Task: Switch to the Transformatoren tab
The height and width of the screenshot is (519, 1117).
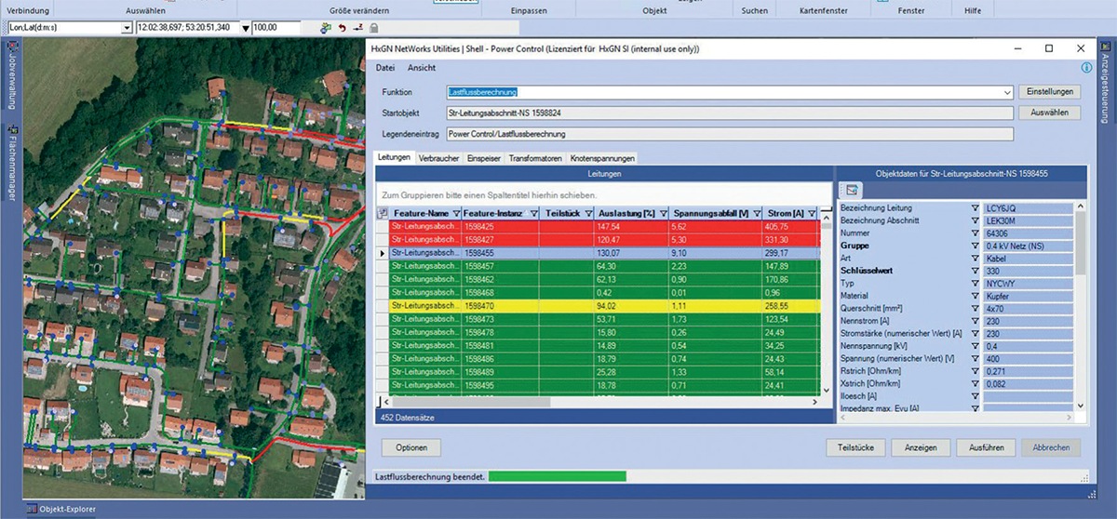Action: pyautogui.click(x=534, y=158)
